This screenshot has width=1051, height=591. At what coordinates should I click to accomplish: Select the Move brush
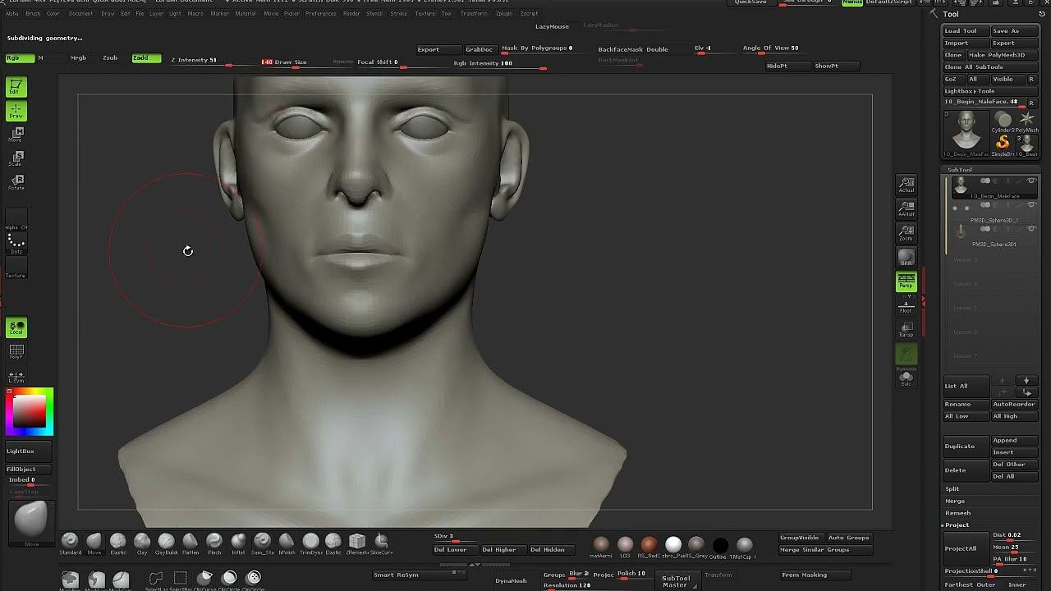click(94, 541)
